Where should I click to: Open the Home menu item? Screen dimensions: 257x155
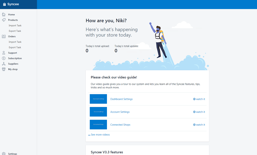coord(12,14)
